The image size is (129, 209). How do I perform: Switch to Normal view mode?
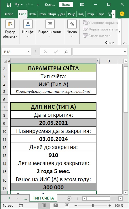pos(44,205)
